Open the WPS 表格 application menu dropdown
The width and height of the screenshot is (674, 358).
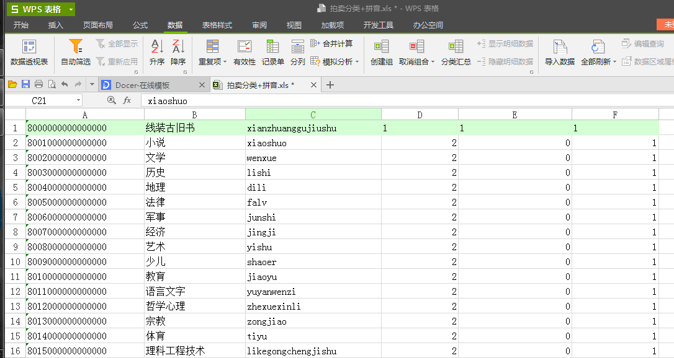click(x=71, y=9)
